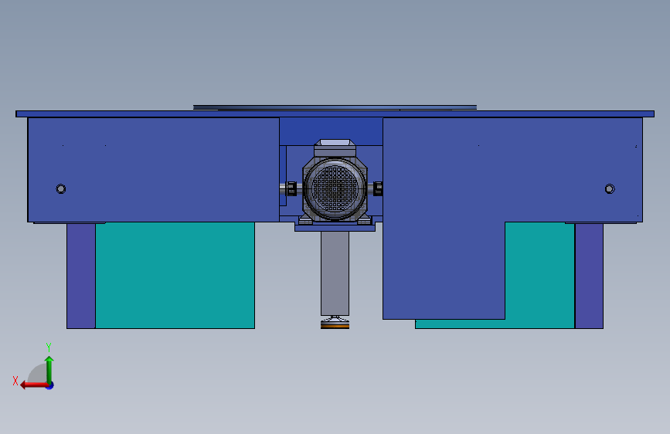The height and width of the screenshot is (434, 670).
Task: Select the left teal panel
Action: (175, 275)
